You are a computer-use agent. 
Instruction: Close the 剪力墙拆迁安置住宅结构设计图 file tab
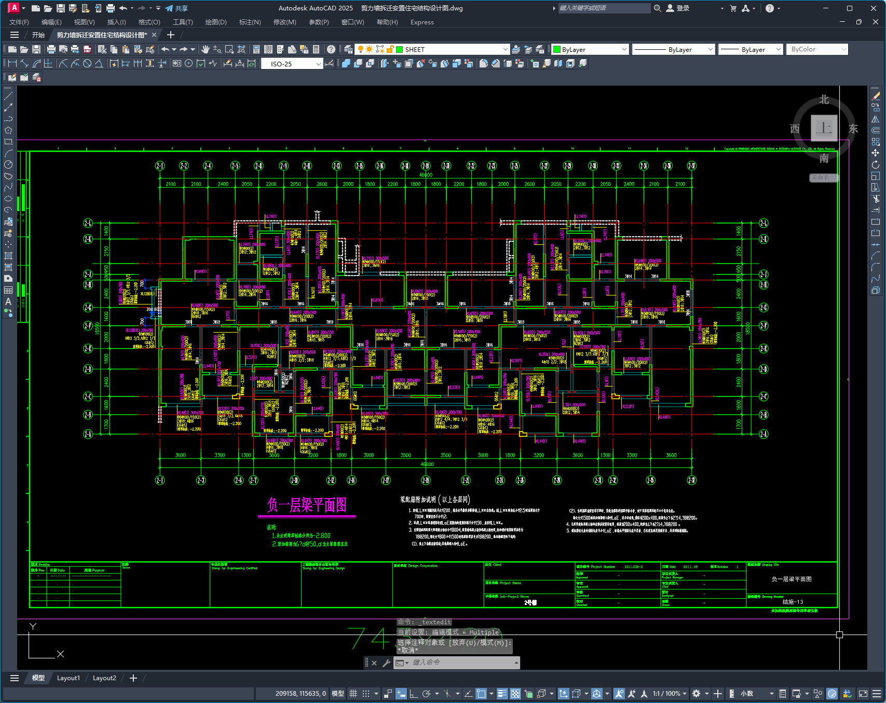click(x=154, y=35)
